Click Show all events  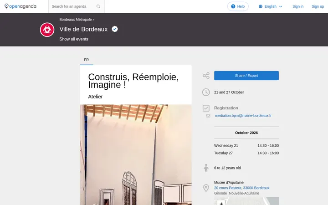click(74, 39)
